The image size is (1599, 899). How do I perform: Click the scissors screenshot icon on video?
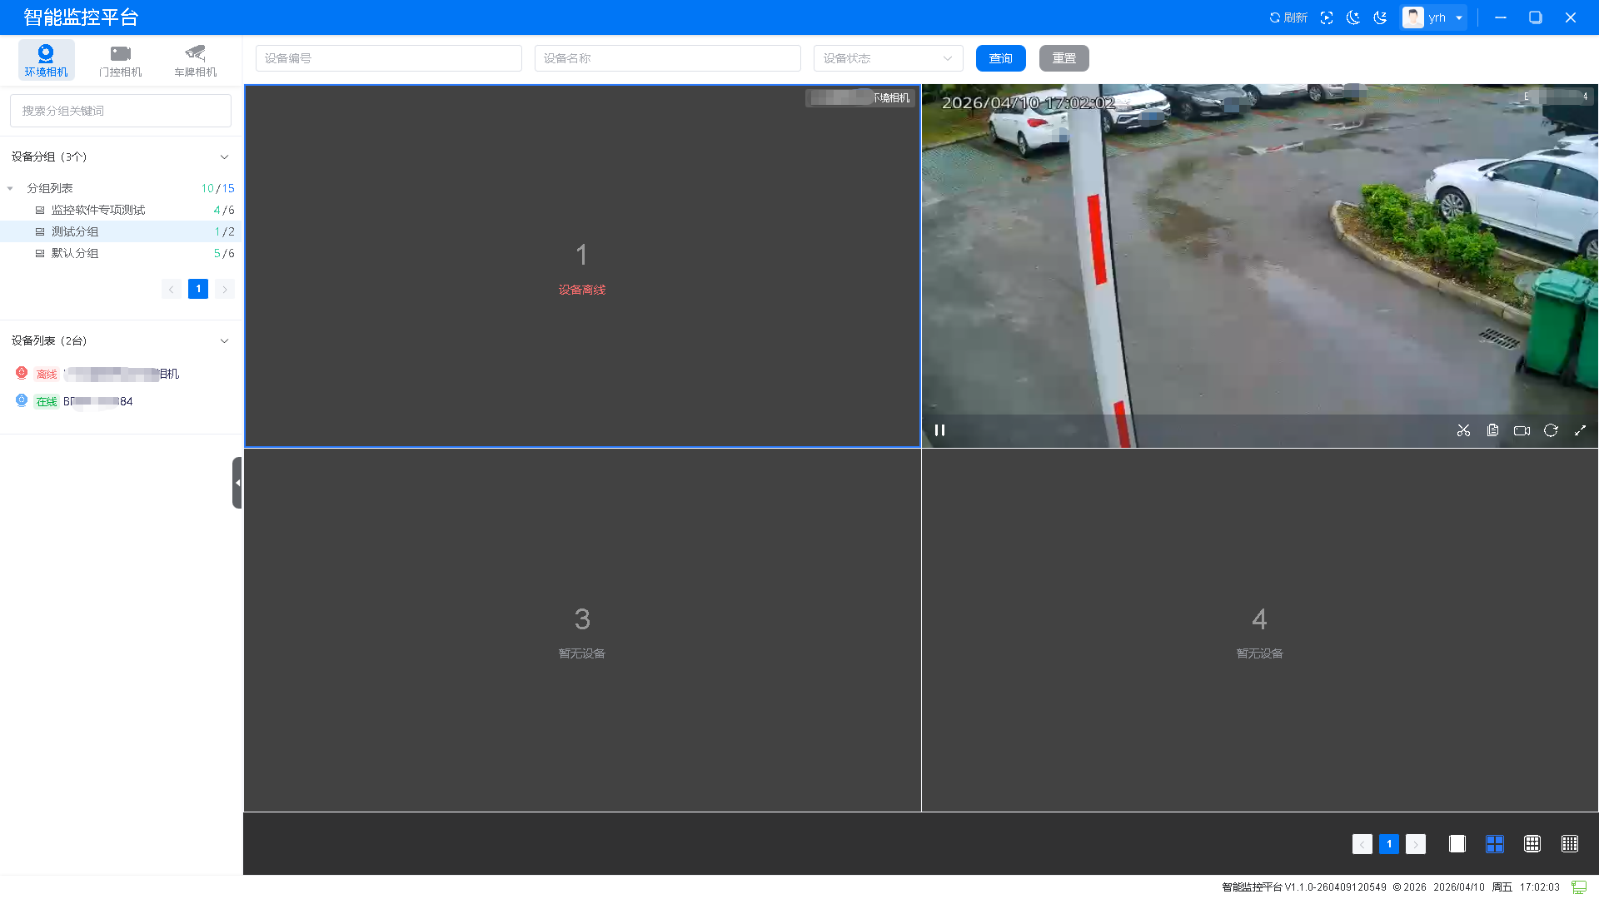tap(1463, 430)
